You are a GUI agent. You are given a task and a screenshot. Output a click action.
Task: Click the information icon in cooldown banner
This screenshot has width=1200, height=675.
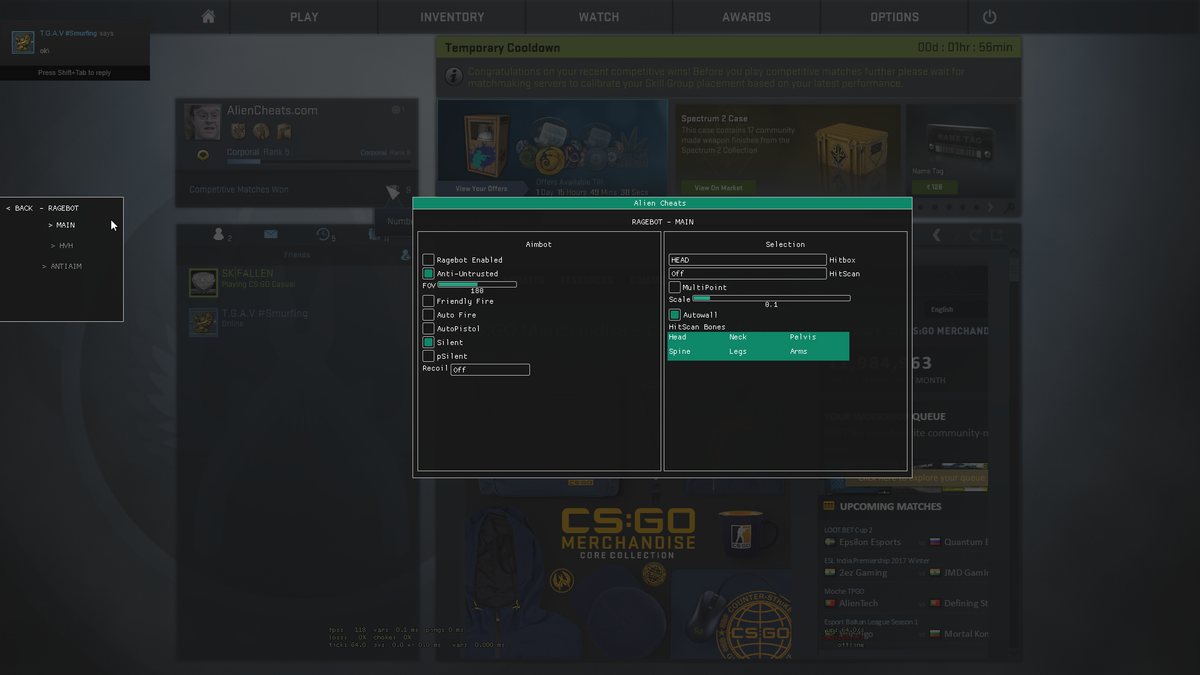pyautogui.click(x=454, y=77)
